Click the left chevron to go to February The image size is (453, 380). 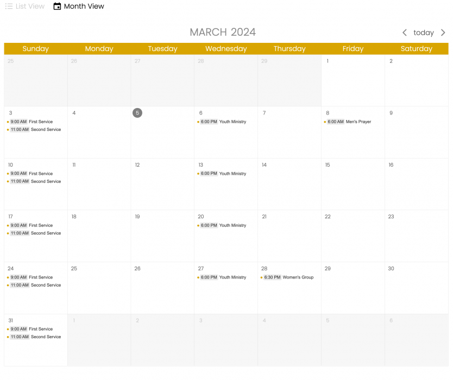(x=404, y=33)
